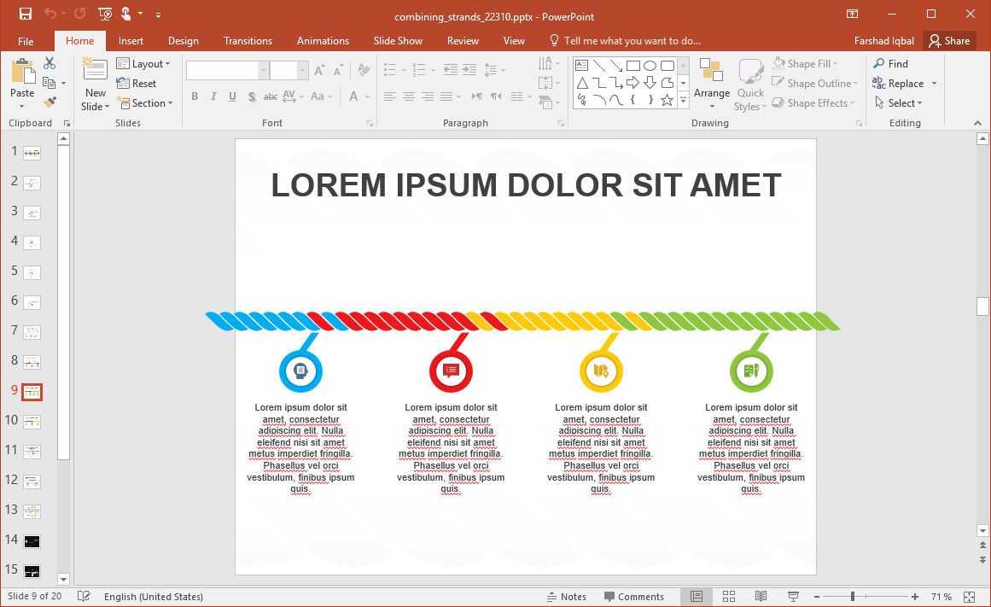Toggle Underline text formatting
The image size is (991, 607).
click(x=232, y=96)
